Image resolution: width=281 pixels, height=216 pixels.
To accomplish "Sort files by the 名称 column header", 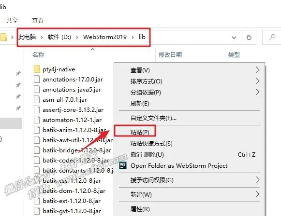I will 38,54.
